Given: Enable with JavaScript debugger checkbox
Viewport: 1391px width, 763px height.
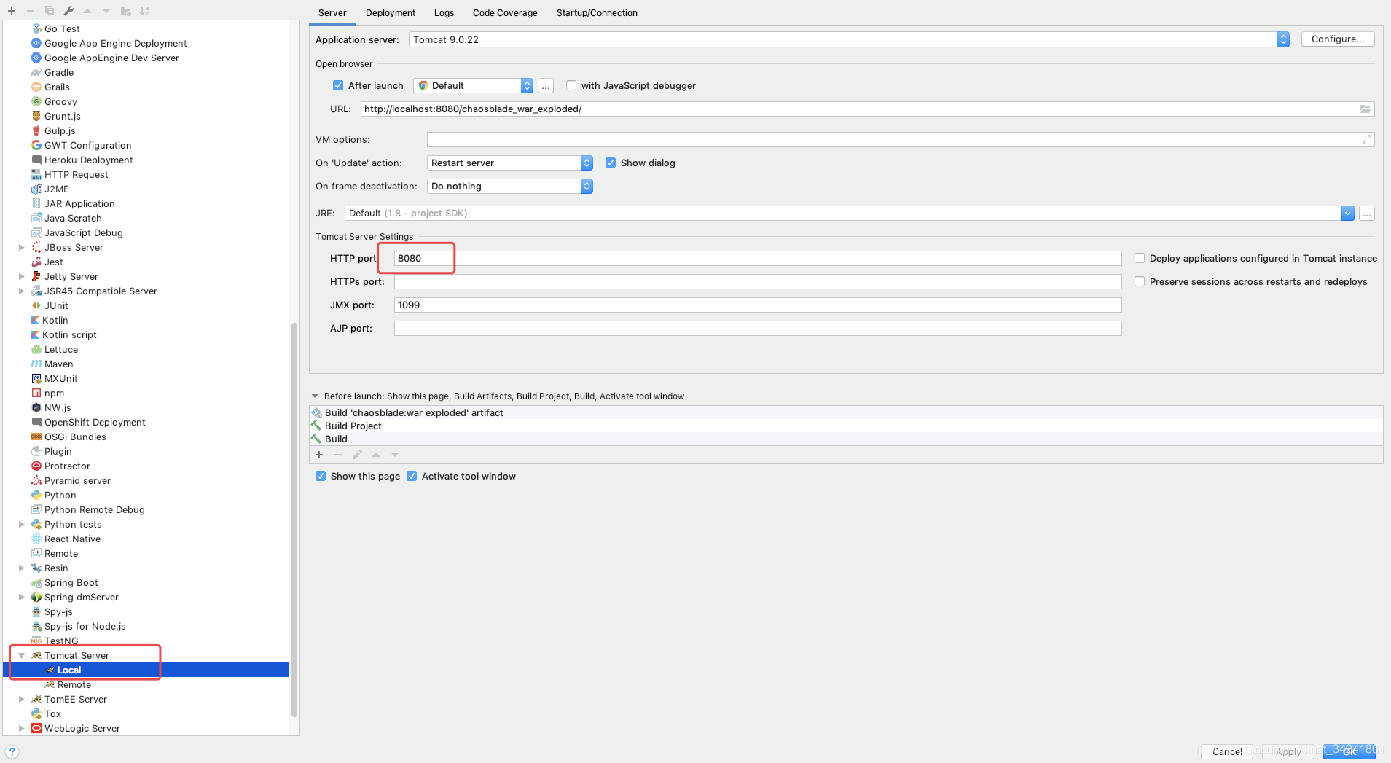Looking at the screenshot, I should [571, 85].
